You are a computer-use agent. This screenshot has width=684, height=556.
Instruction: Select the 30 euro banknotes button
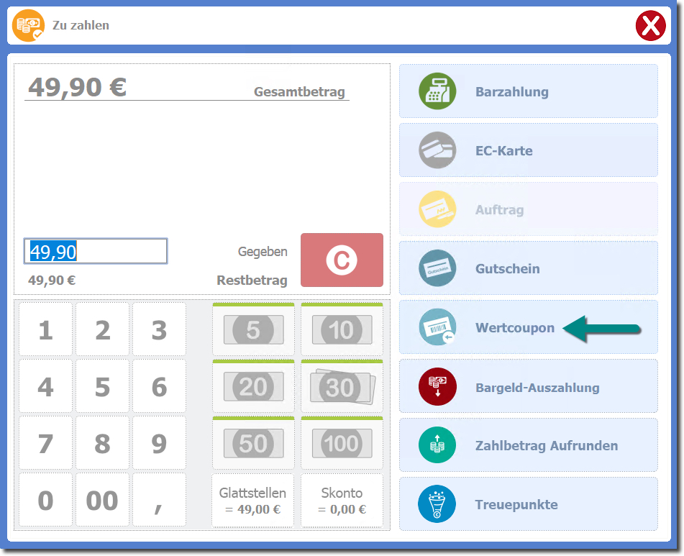(x=342, y=387)
